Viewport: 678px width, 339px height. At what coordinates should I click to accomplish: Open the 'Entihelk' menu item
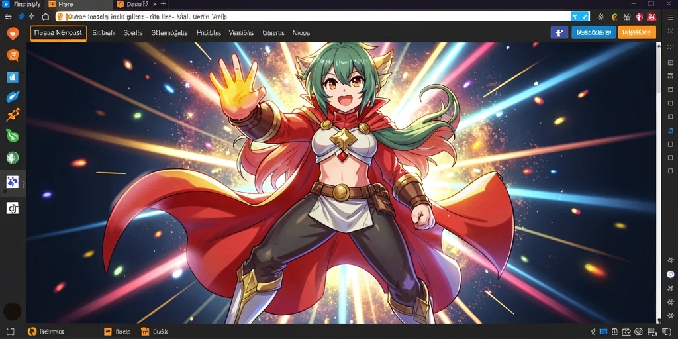point(104,33)
